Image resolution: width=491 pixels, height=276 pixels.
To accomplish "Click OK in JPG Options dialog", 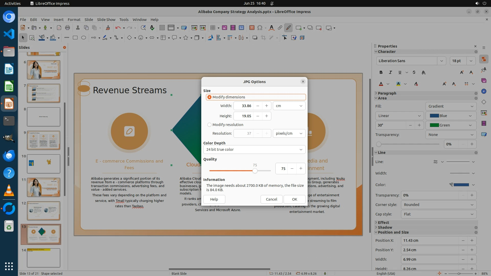I will pyautogui.click(x=294, y=199).
